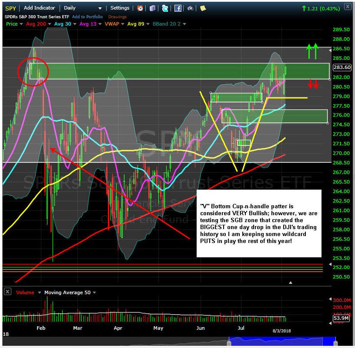355x348 pixels.
Task: Expand the Avg 13 dropdown arrow
Action: tap(100, 24)
